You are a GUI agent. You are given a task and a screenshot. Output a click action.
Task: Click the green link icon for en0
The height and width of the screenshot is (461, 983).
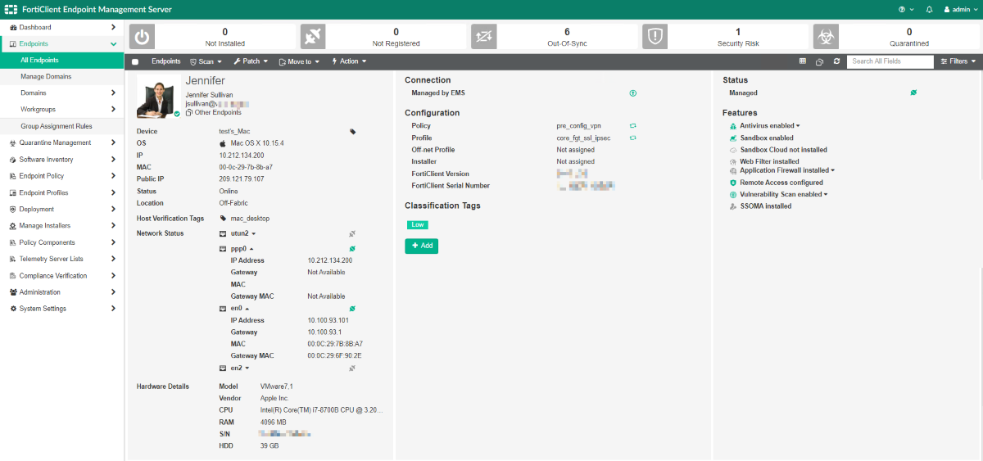click(352, 308)
